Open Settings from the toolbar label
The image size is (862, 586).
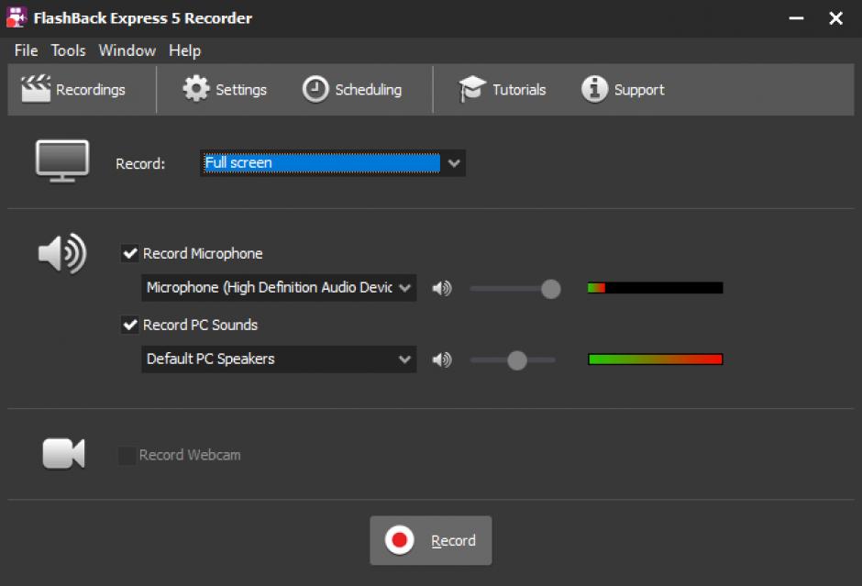[x=241, y=90]
